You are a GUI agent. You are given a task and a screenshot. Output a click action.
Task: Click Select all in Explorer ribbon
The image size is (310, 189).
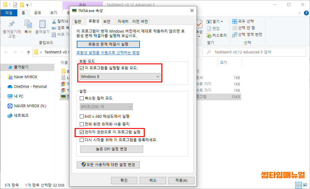pos(243,21)
